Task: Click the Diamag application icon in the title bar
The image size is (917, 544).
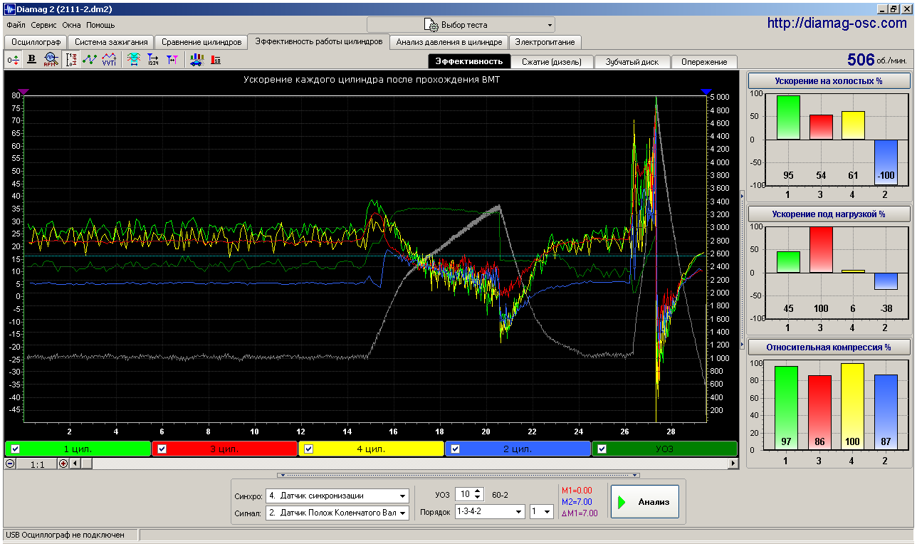Action: pyautogui.click(x=9, y=9)
